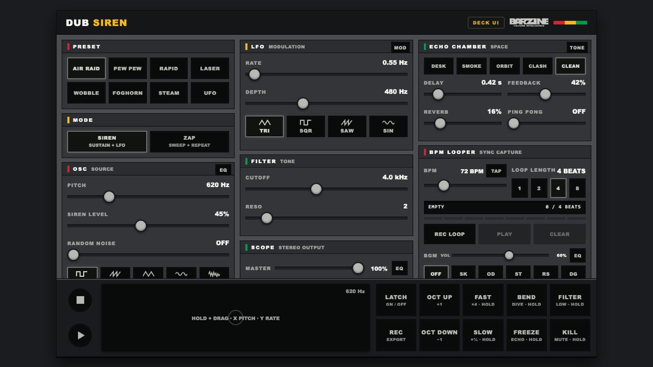The width and height of the screenshot is (653, 367).
Task: Select the WOBBLE preset
Action: coord(87,93)
